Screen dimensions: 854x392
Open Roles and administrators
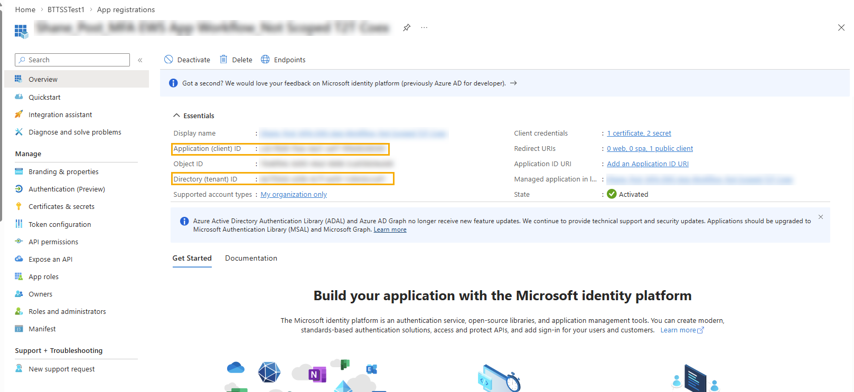click(x=67, y=311)
